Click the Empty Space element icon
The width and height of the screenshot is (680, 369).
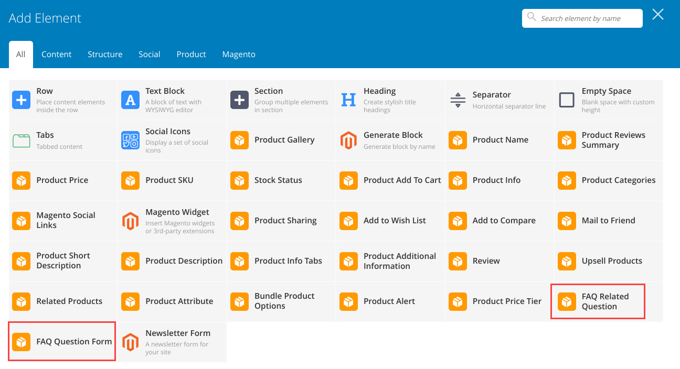tap(567, 100)
